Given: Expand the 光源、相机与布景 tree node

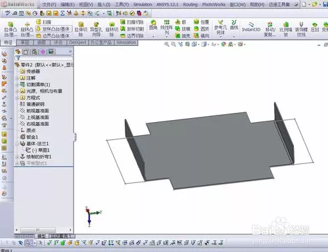Looking at the screenshot, I should coord(17,91).
